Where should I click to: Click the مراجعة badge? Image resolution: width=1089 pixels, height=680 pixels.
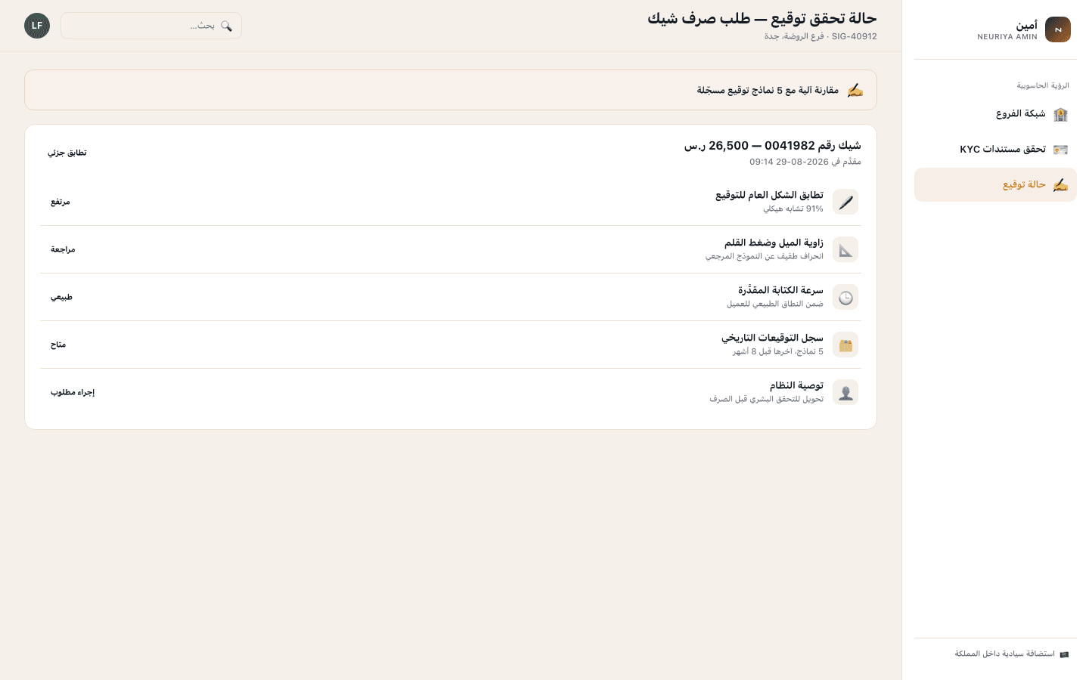click(63, 249)
